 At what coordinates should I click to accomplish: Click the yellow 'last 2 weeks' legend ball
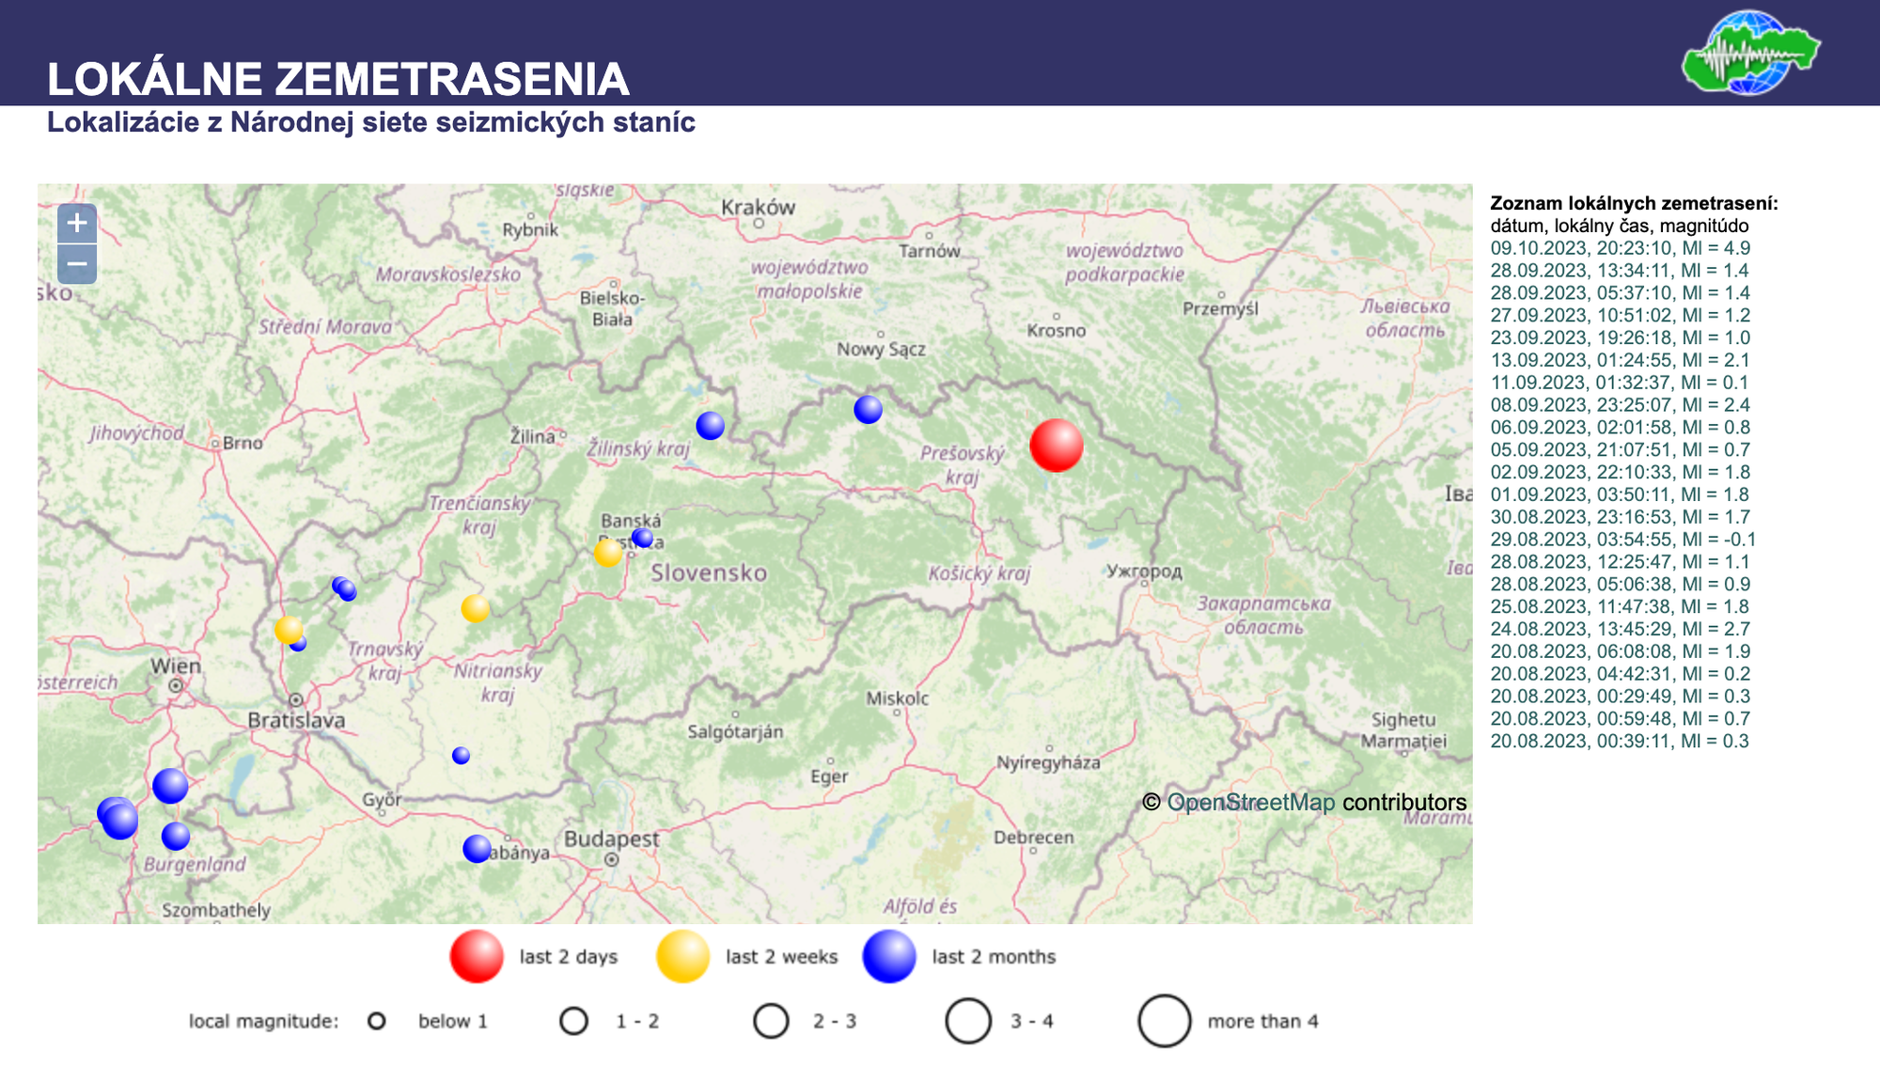pyautogui.click(x=682, y=957)
